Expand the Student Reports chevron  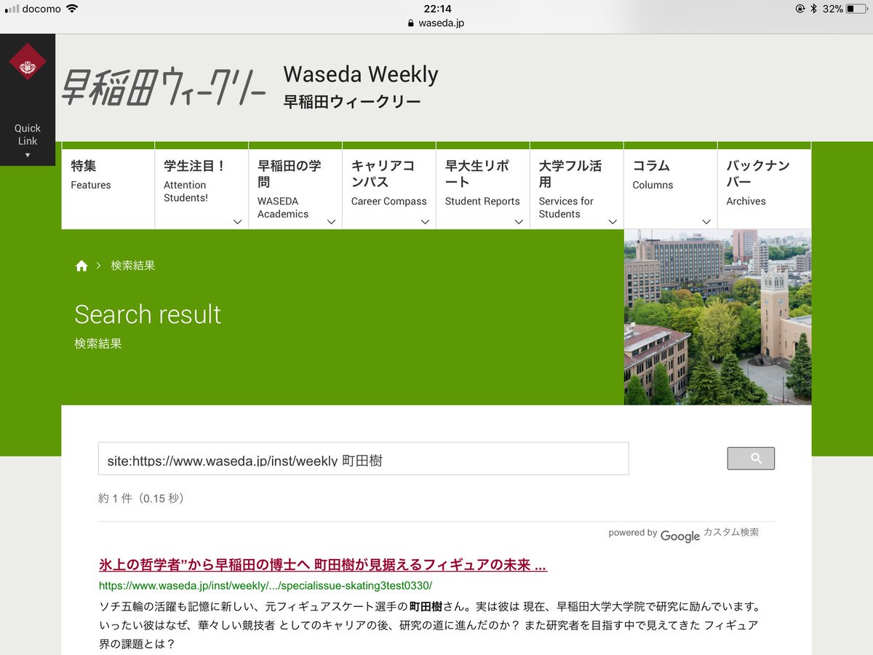519,221
